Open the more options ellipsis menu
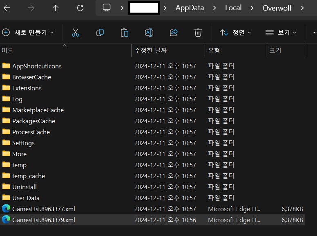Screen dimensions: 317x236 click(315, 33)
